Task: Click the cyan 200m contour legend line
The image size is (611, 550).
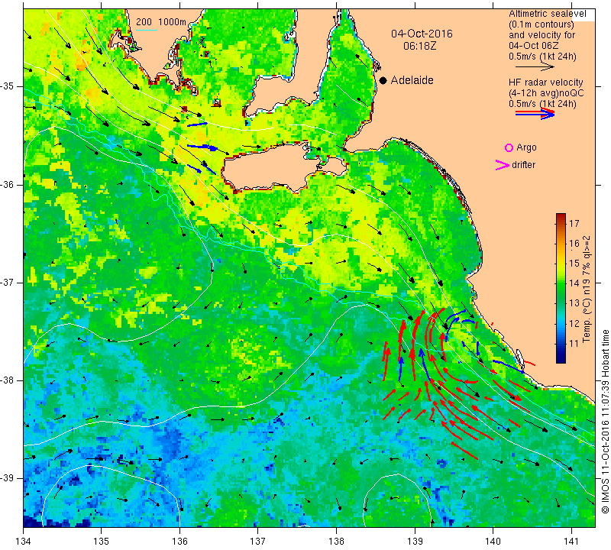Action: pos(147,30)
